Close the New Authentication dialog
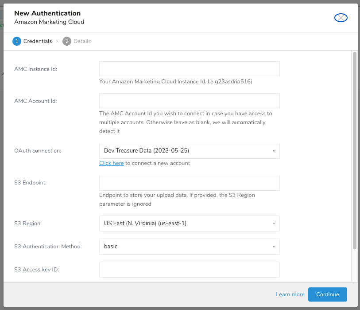Screen dimensions: 360x310 pyautogui.click(x=341, y=18)
